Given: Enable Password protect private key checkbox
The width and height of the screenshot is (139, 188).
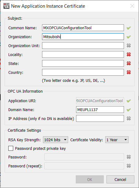Looking at the screenshot, I should [11, 148].
